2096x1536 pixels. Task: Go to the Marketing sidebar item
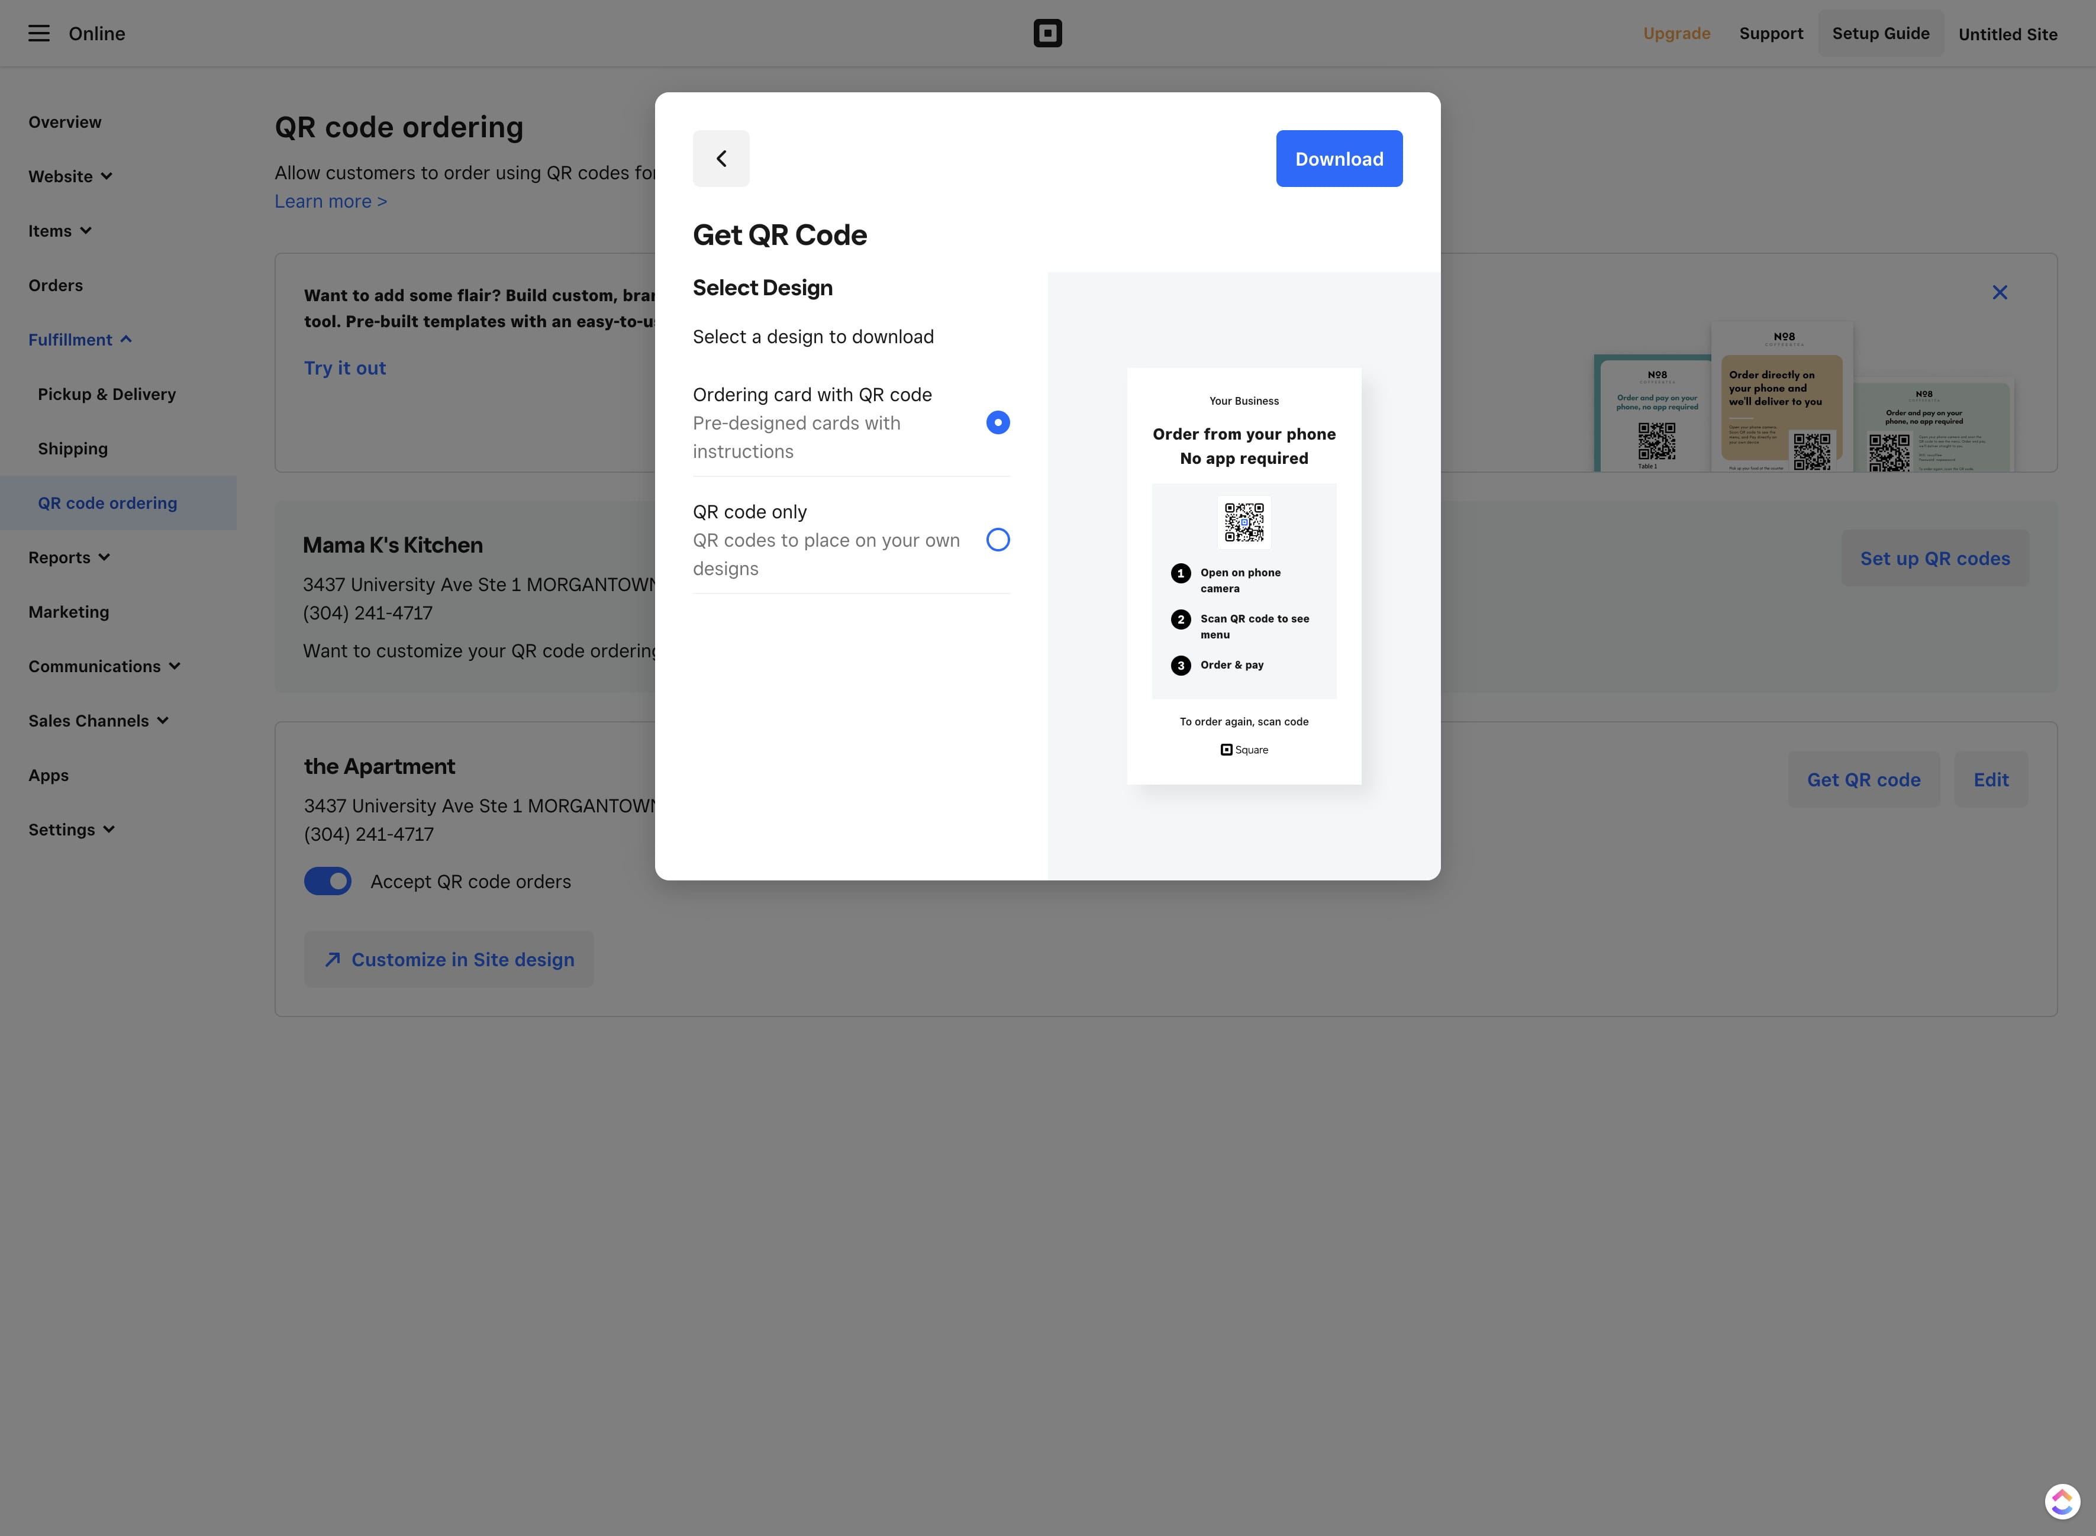pos(69,612)
